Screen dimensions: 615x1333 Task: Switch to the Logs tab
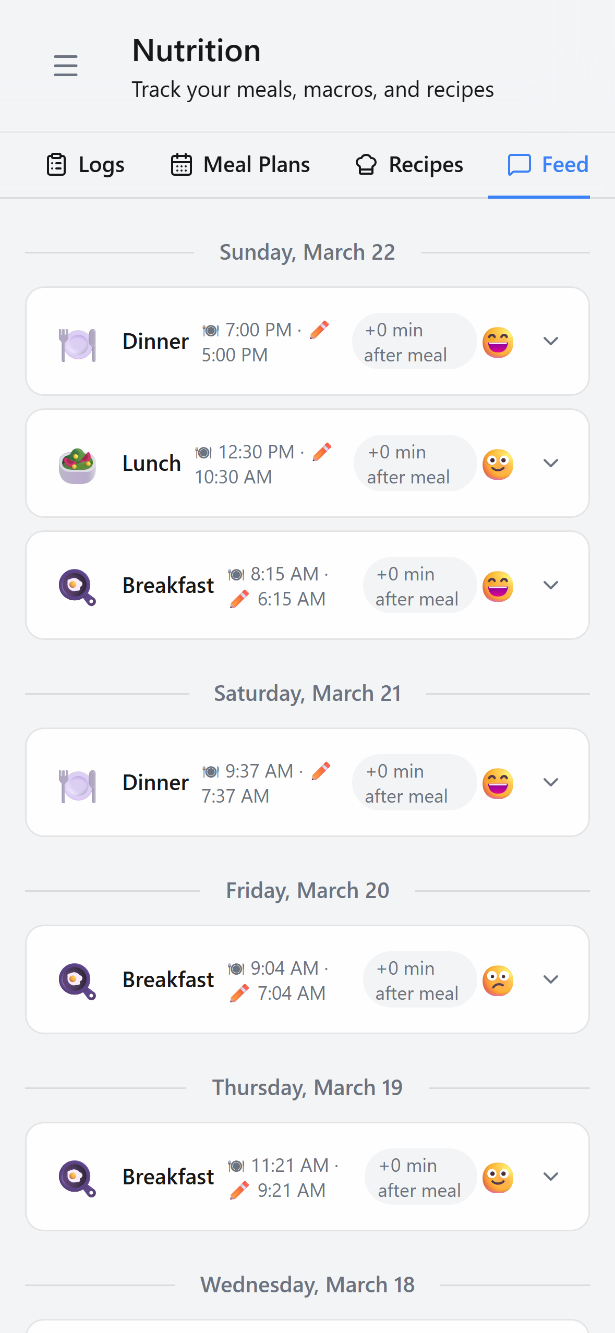pyautogui.click(x=86, y=165)
